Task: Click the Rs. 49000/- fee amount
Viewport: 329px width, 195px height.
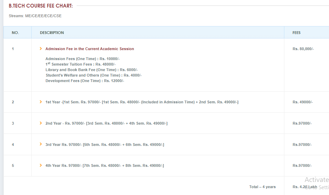Action: pyautogui.click(x=303, y=102)
